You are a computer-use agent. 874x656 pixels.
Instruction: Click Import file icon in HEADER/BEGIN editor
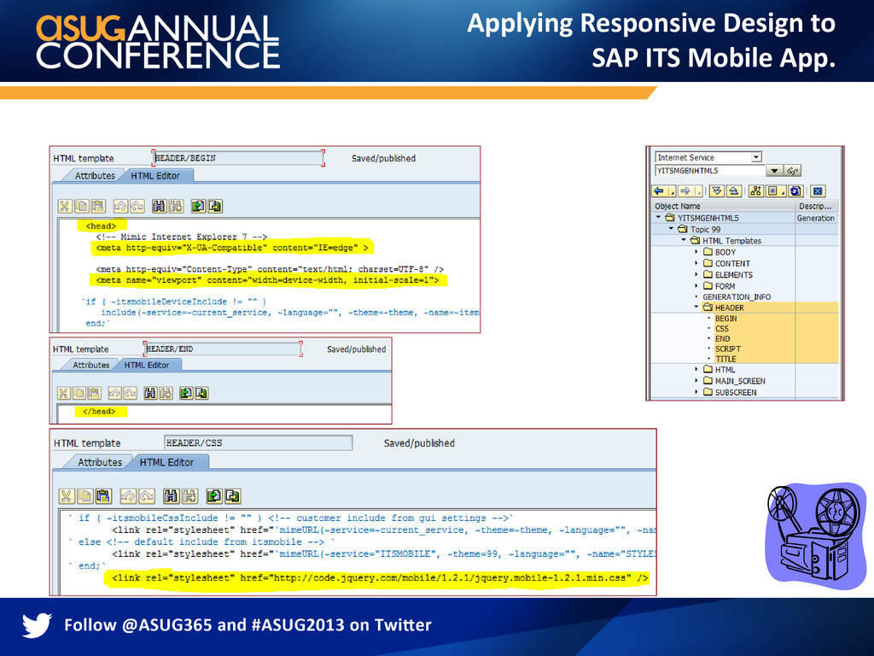198,207
